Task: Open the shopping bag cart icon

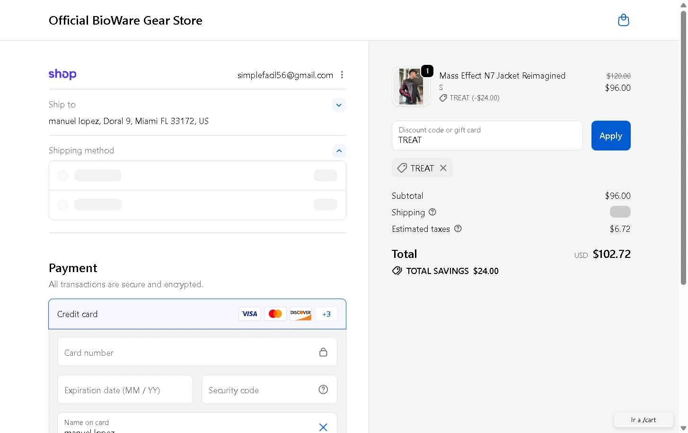Action: 624,20
